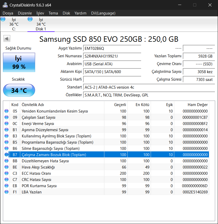Click the CrystalDiskInfo app icon in title bar
Viewport: 218px width, 224px height.
pyautogui.click(x=5, y=5)
